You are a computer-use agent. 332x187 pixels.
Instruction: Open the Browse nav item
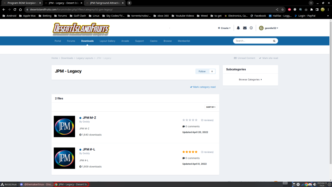coord(167,41)
